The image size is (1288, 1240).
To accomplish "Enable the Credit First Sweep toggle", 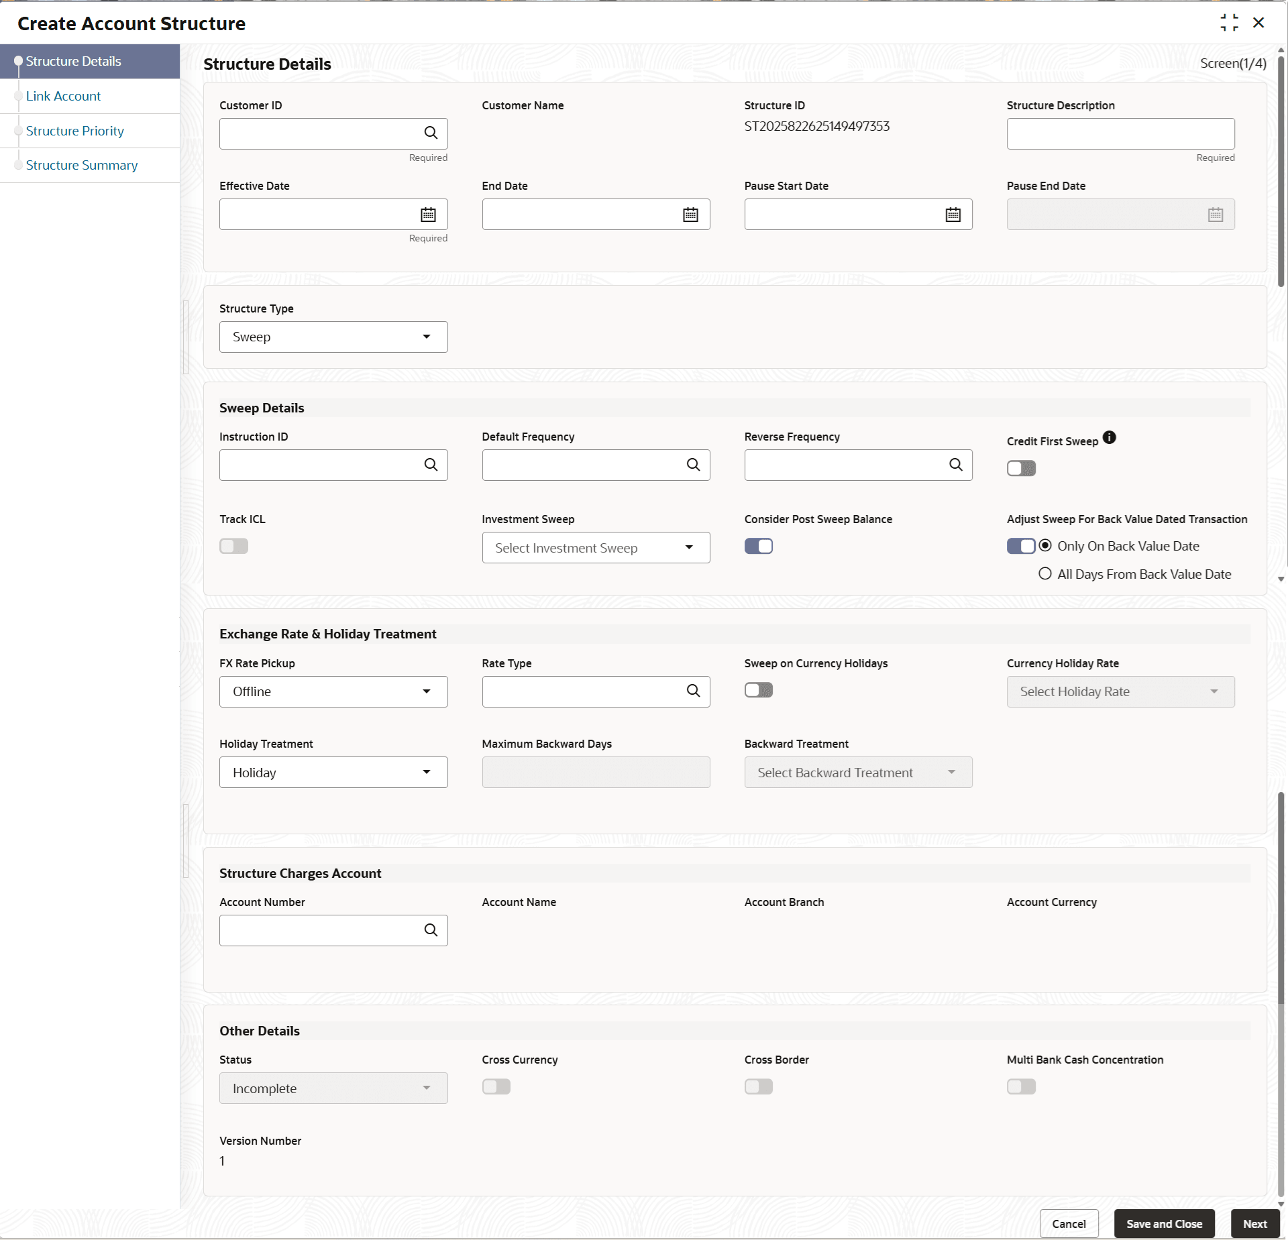I will click(x=1021, y=468).
